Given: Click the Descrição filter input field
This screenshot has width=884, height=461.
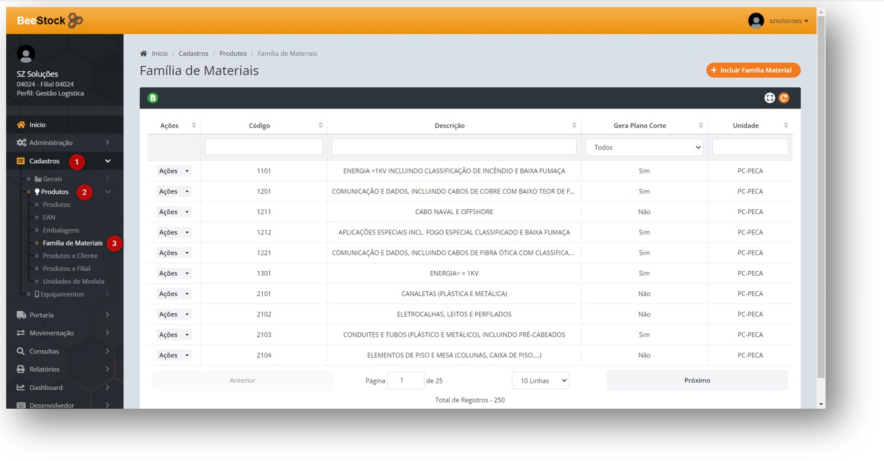Looking at the screenshot, I should point(453,147).
